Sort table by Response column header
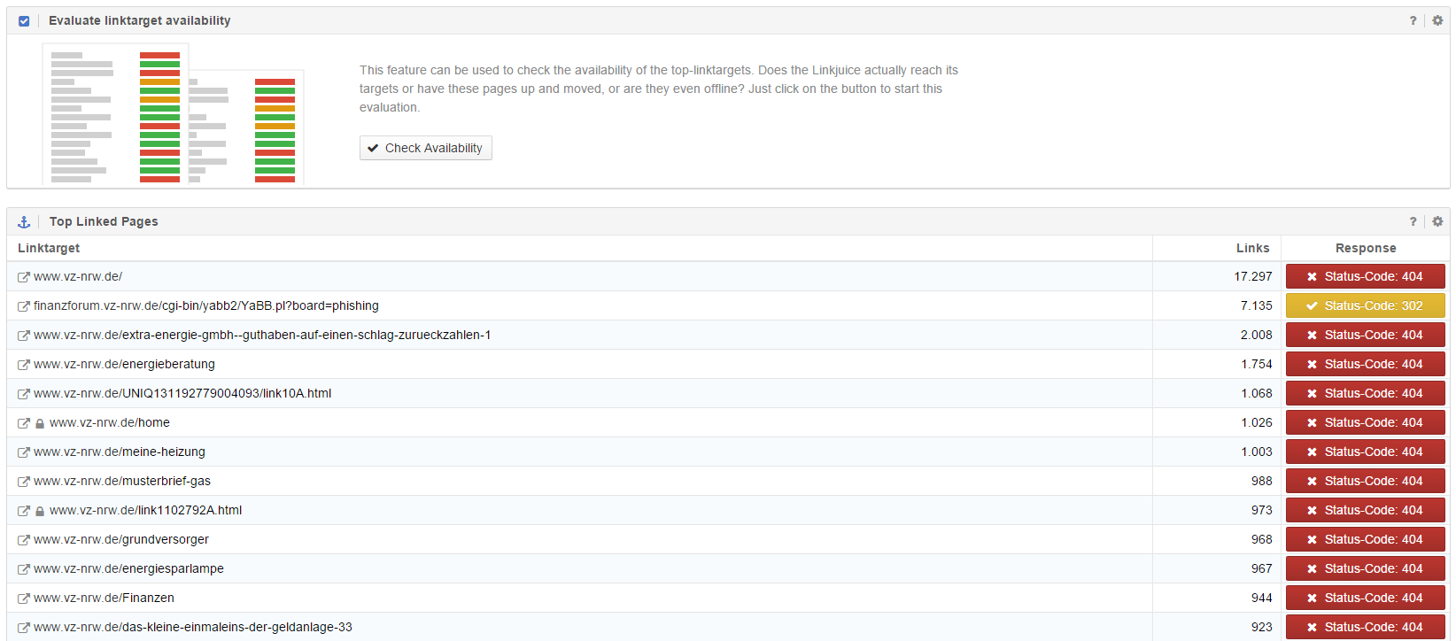The image size is (1456, 641). [x=1365, y=248]
